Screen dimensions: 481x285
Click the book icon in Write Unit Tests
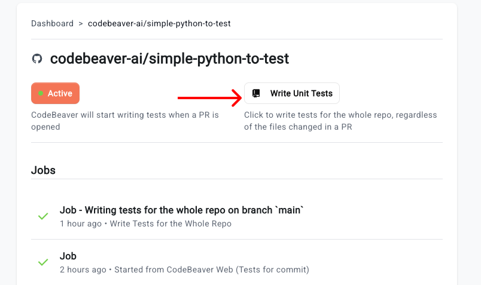coord(257,93)
